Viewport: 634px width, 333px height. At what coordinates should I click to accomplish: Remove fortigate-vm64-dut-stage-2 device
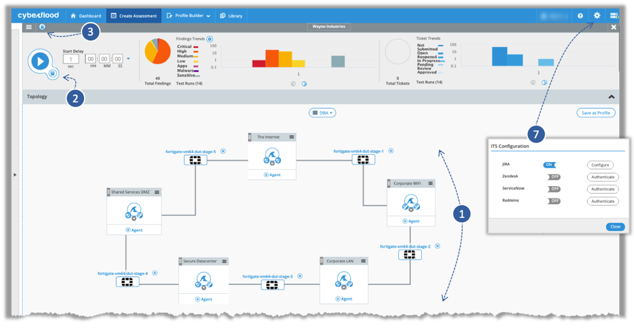pyautogui.click(x=437, y=246)
